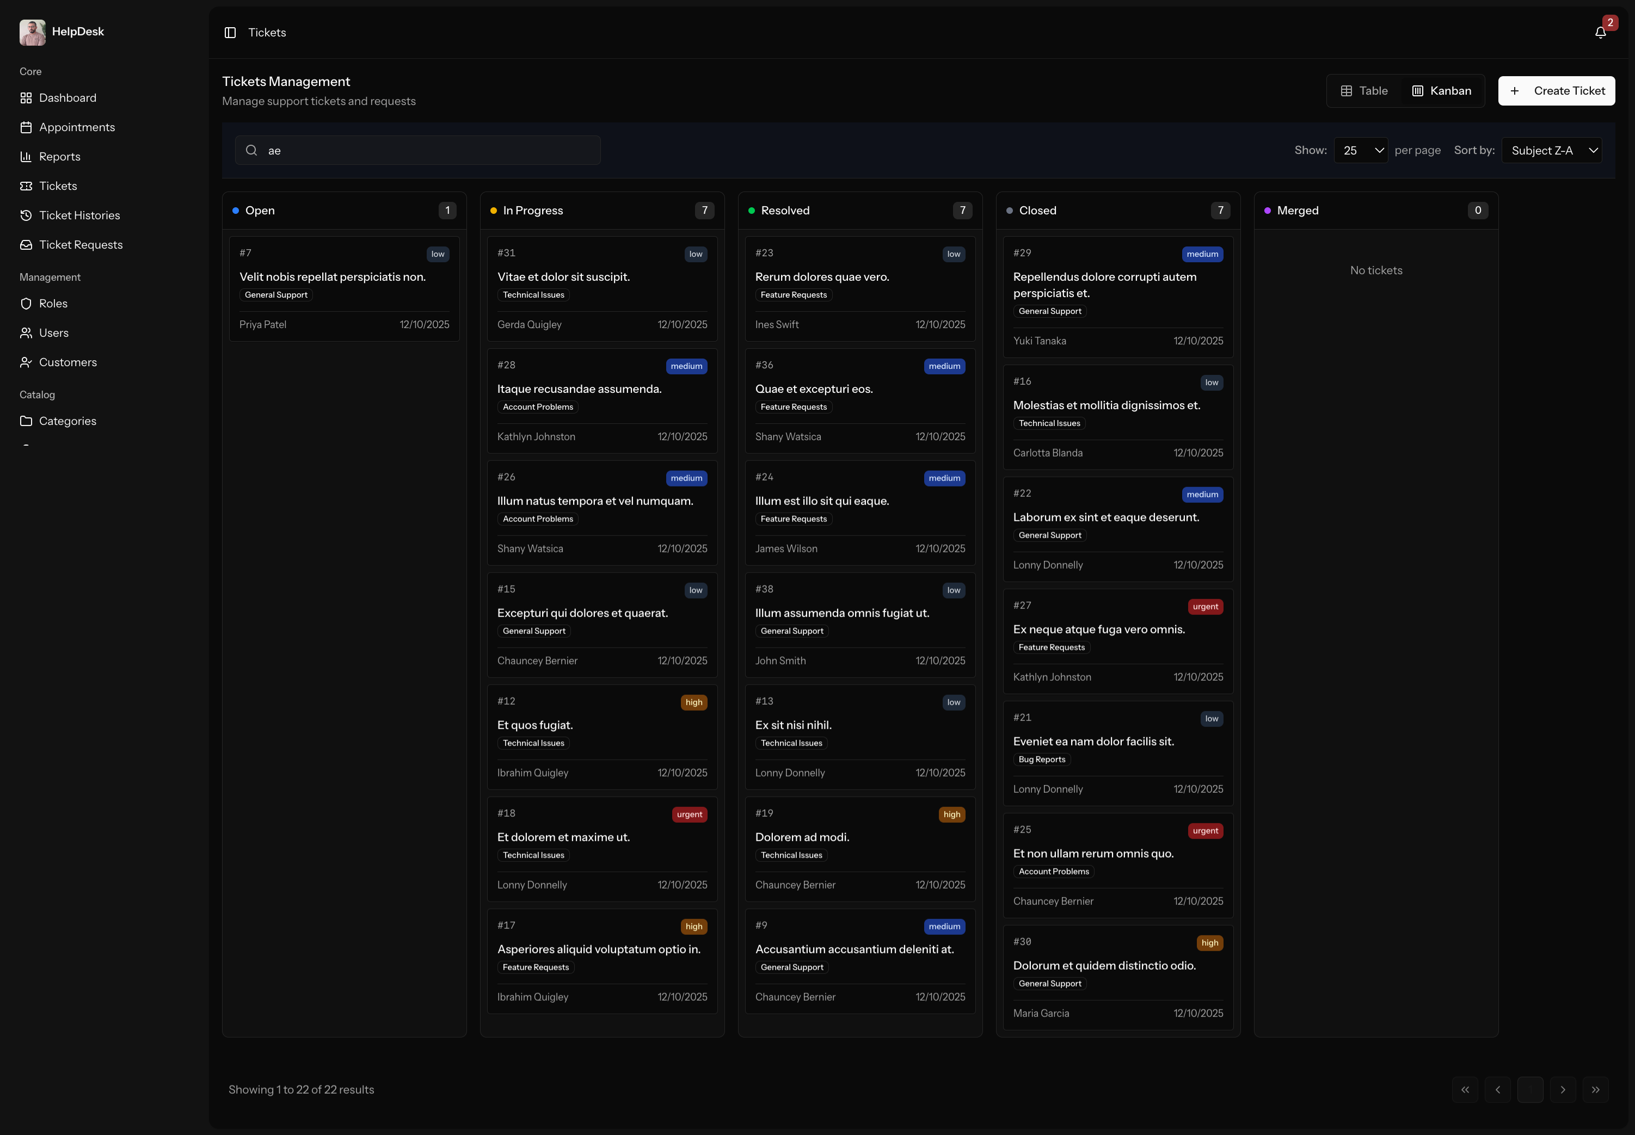Viewport: 1635px width, 1135px height.
Task: Click Bug Reports tag on ticket #21
Action: 1042,760
